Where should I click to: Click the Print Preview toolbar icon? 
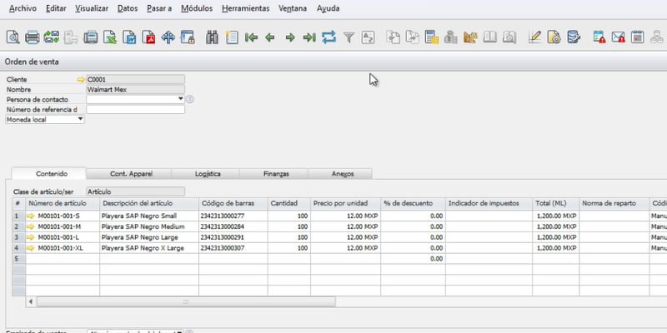pyautogui.click(x=13, y=37)
